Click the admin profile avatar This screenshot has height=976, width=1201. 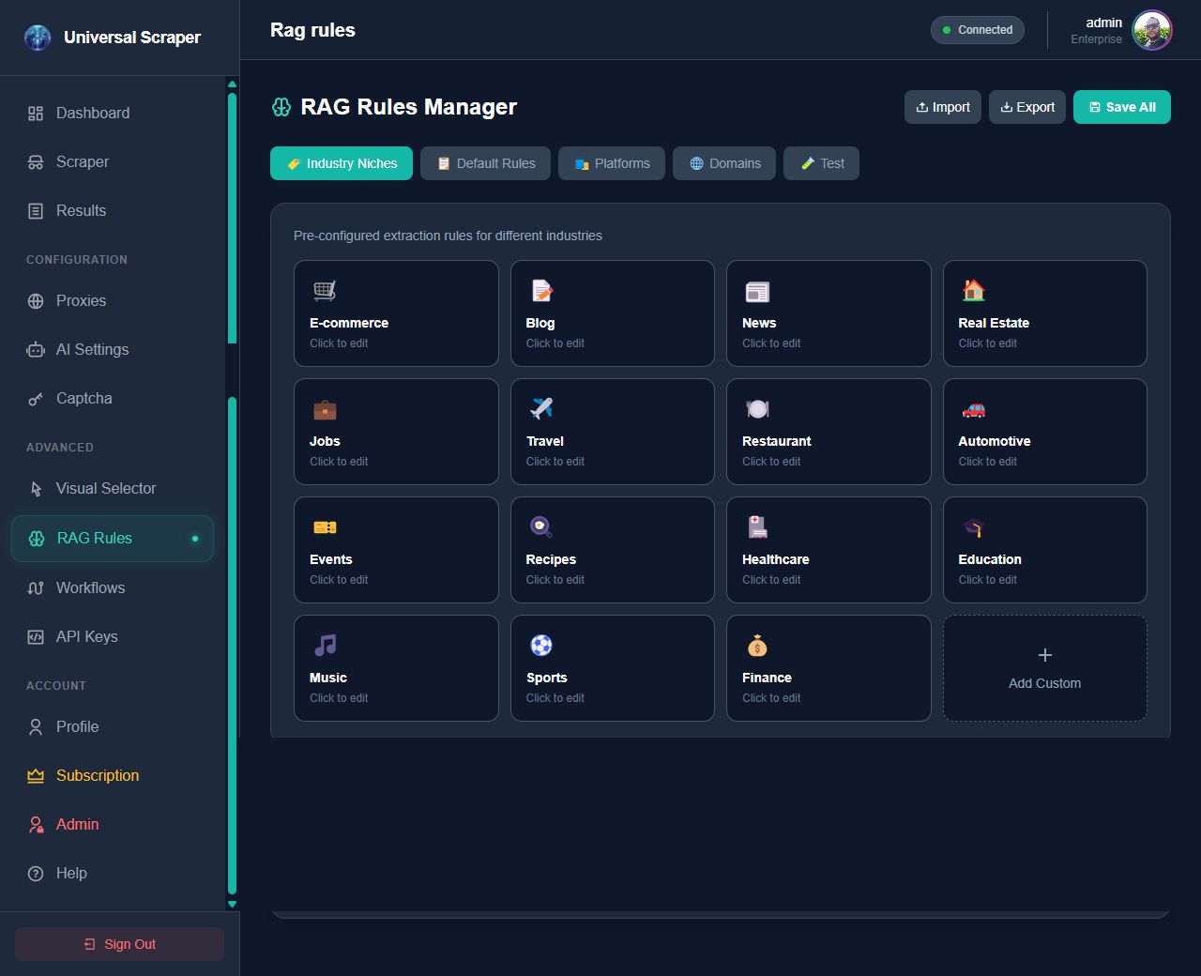[x=1151, y=30]
